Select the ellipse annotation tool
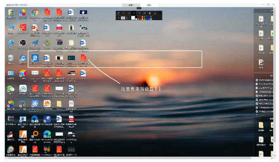Viewport: 279px width, 162px height. 129,13
